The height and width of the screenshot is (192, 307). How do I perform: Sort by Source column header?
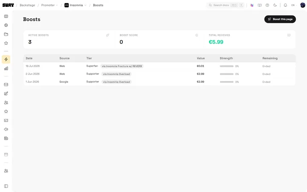pyautogui.click(x=64, y=58)
